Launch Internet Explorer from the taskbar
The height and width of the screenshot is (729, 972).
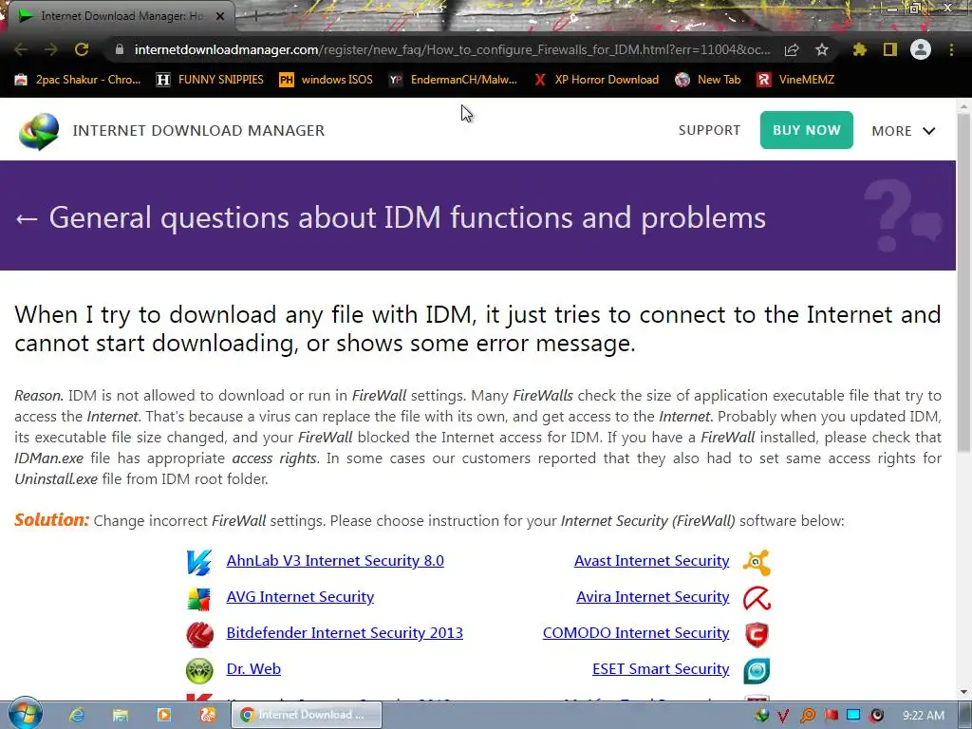(x=77, y=715)
